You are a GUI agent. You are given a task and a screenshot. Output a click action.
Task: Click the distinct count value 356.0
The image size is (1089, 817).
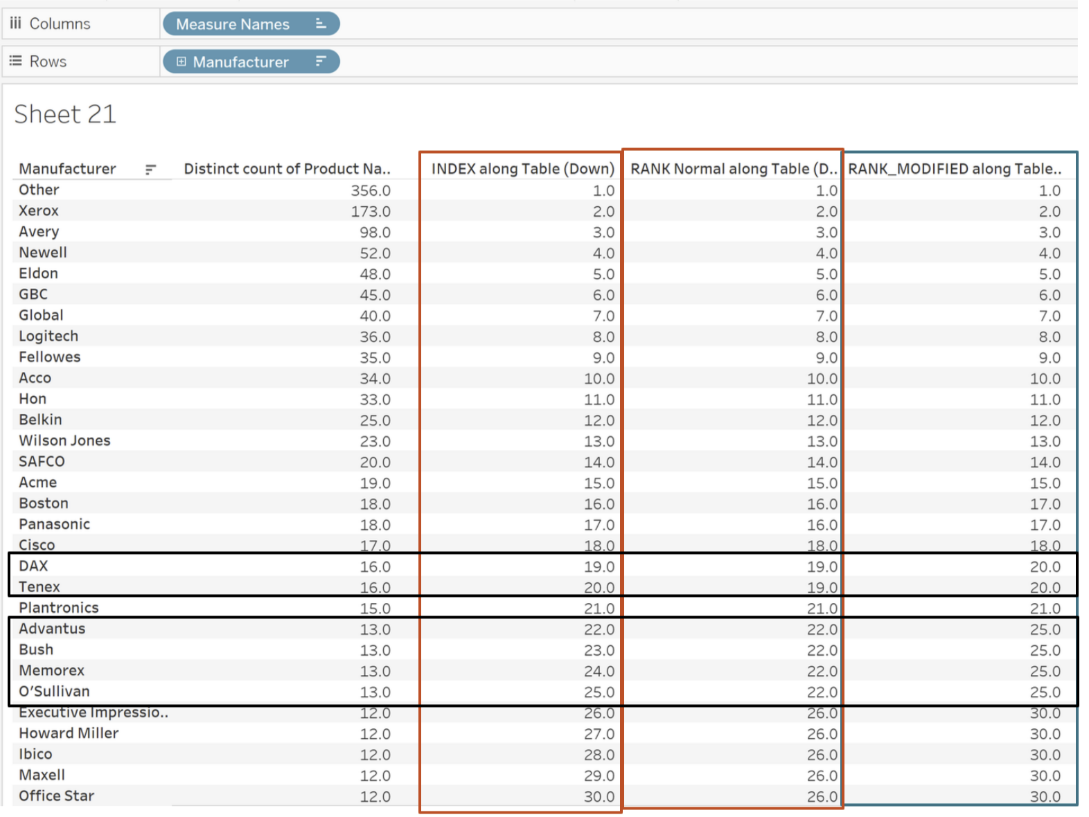371,190
